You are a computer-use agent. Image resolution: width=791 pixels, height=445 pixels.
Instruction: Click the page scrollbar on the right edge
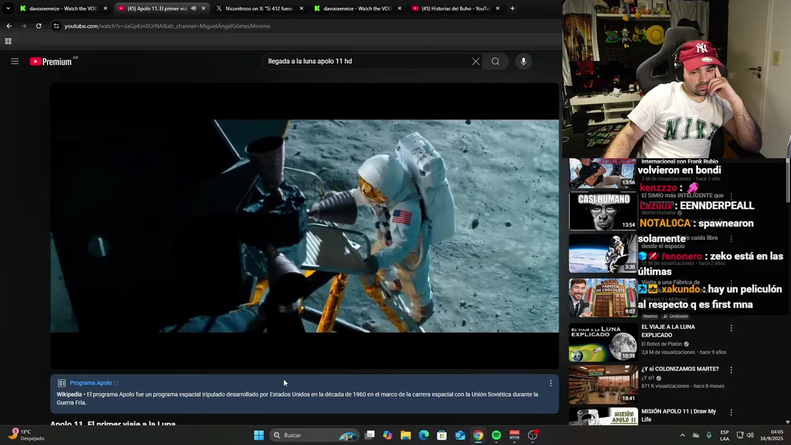(787, 180)
